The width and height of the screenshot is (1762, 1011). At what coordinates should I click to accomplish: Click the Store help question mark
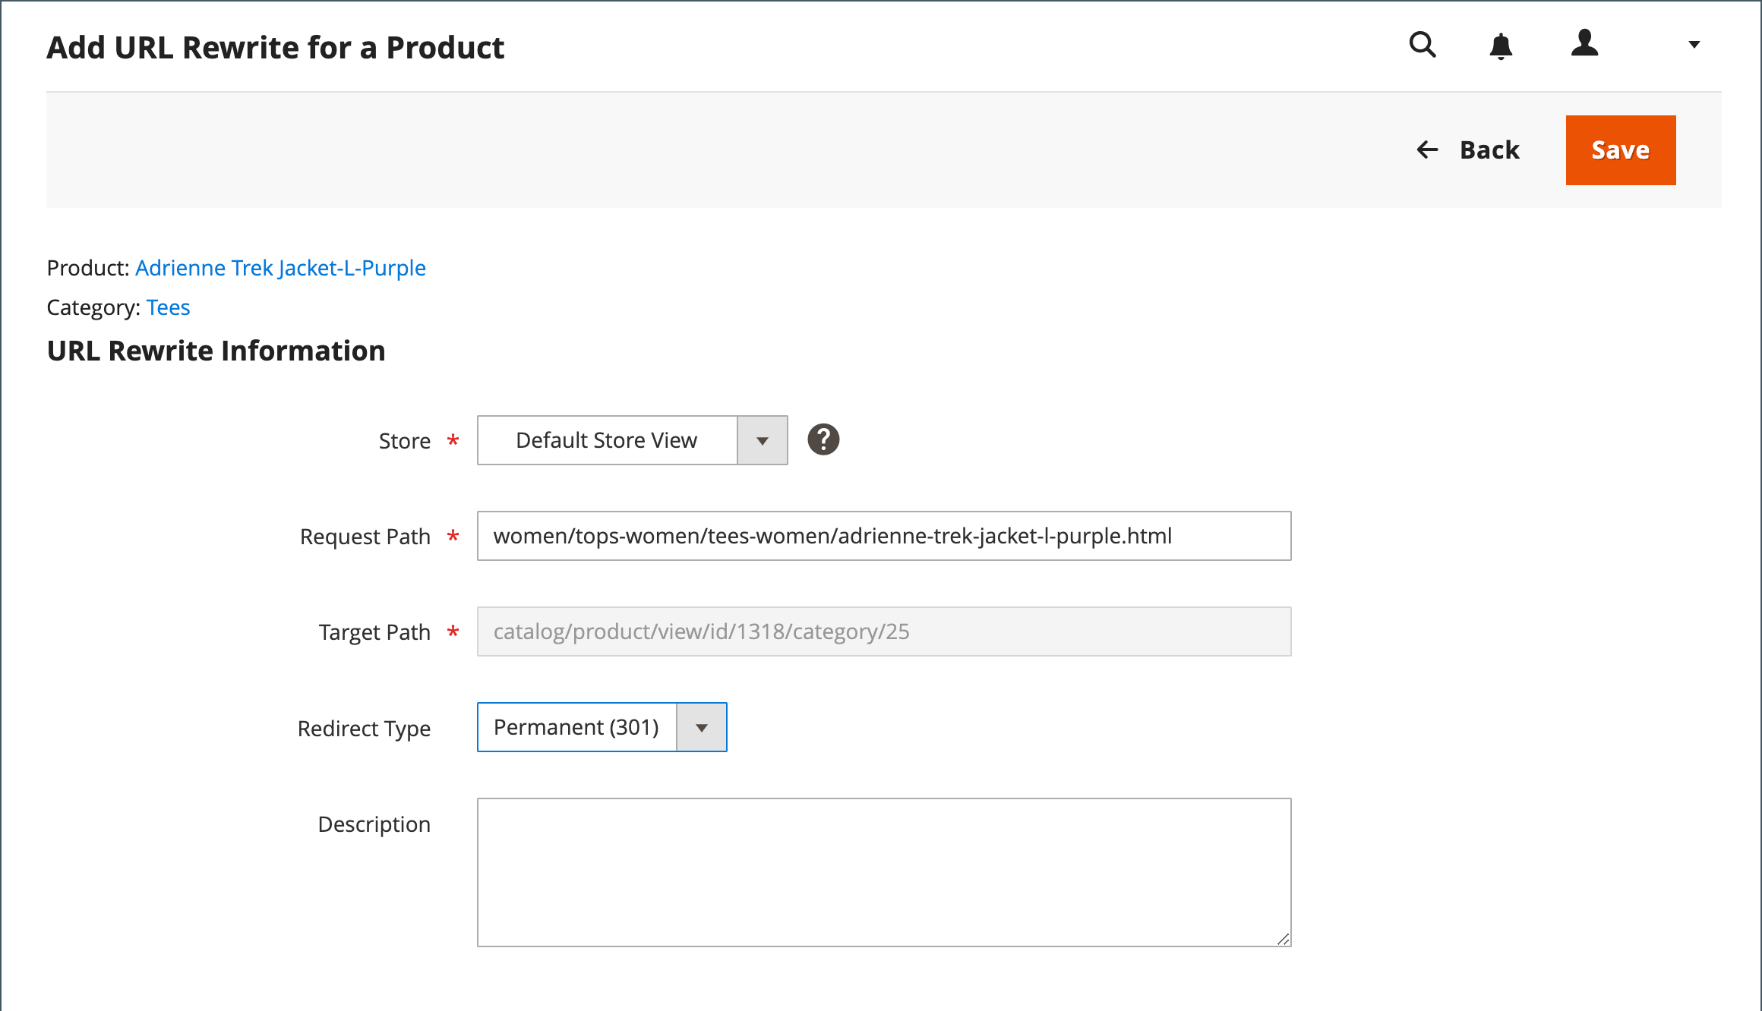click(823, 439)
